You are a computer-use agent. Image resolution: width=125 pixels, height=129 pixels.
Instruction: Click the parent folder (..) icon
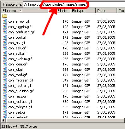click(x=5, y=16)
